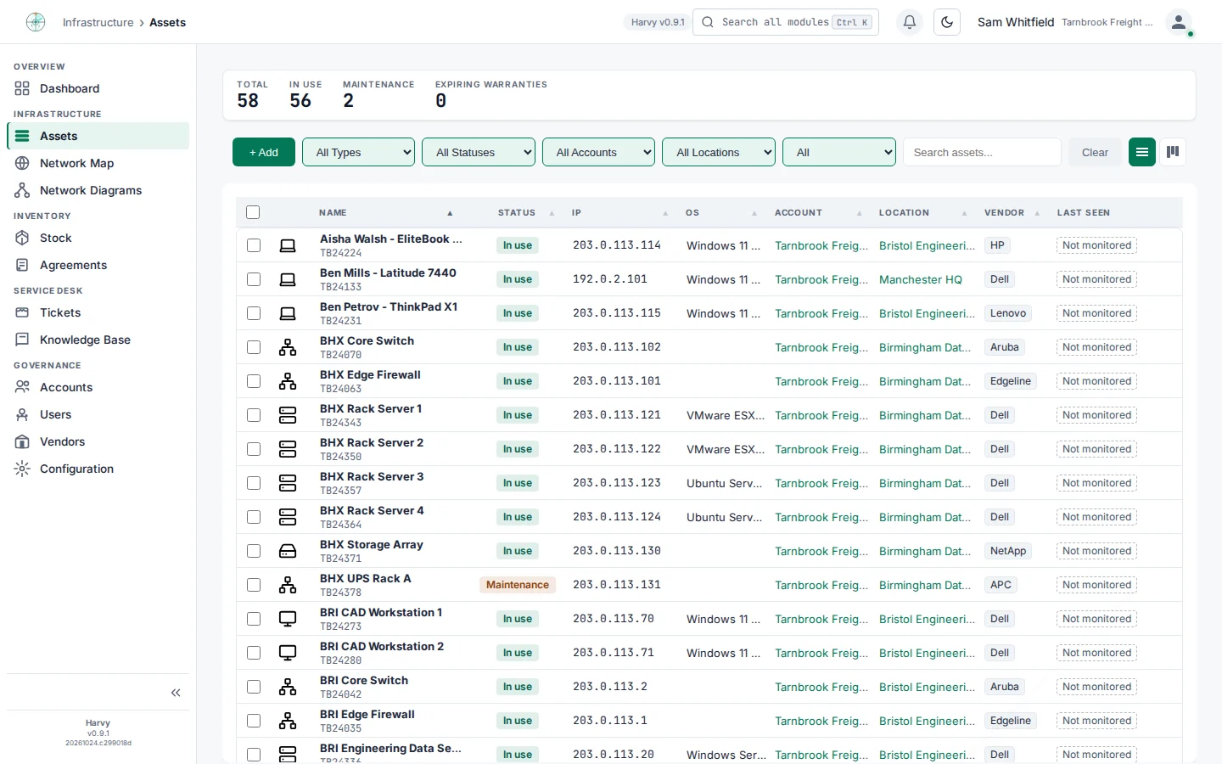The height and width of the screenshot is (764, 1222).
Task: Switch to list view layout
Action: pyautogui.click(x=1142, y=152)
